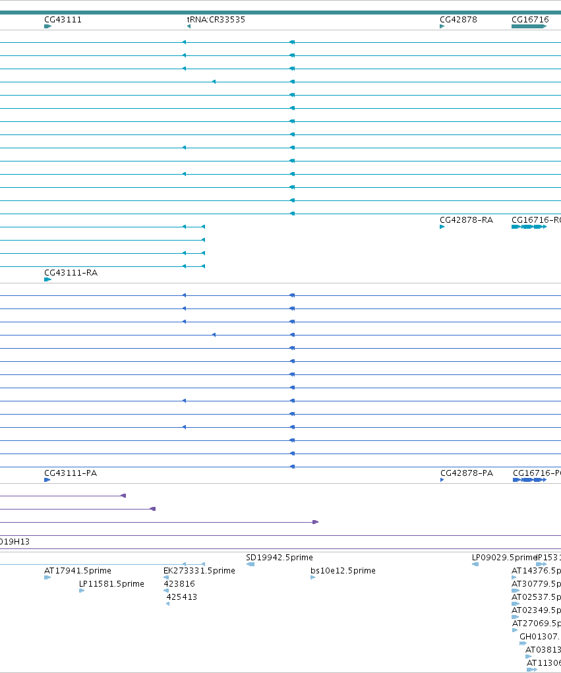Screen dimensions: 561x673
Task: Click the CG43111-PA arrow glyph
Action: (47, 481)
